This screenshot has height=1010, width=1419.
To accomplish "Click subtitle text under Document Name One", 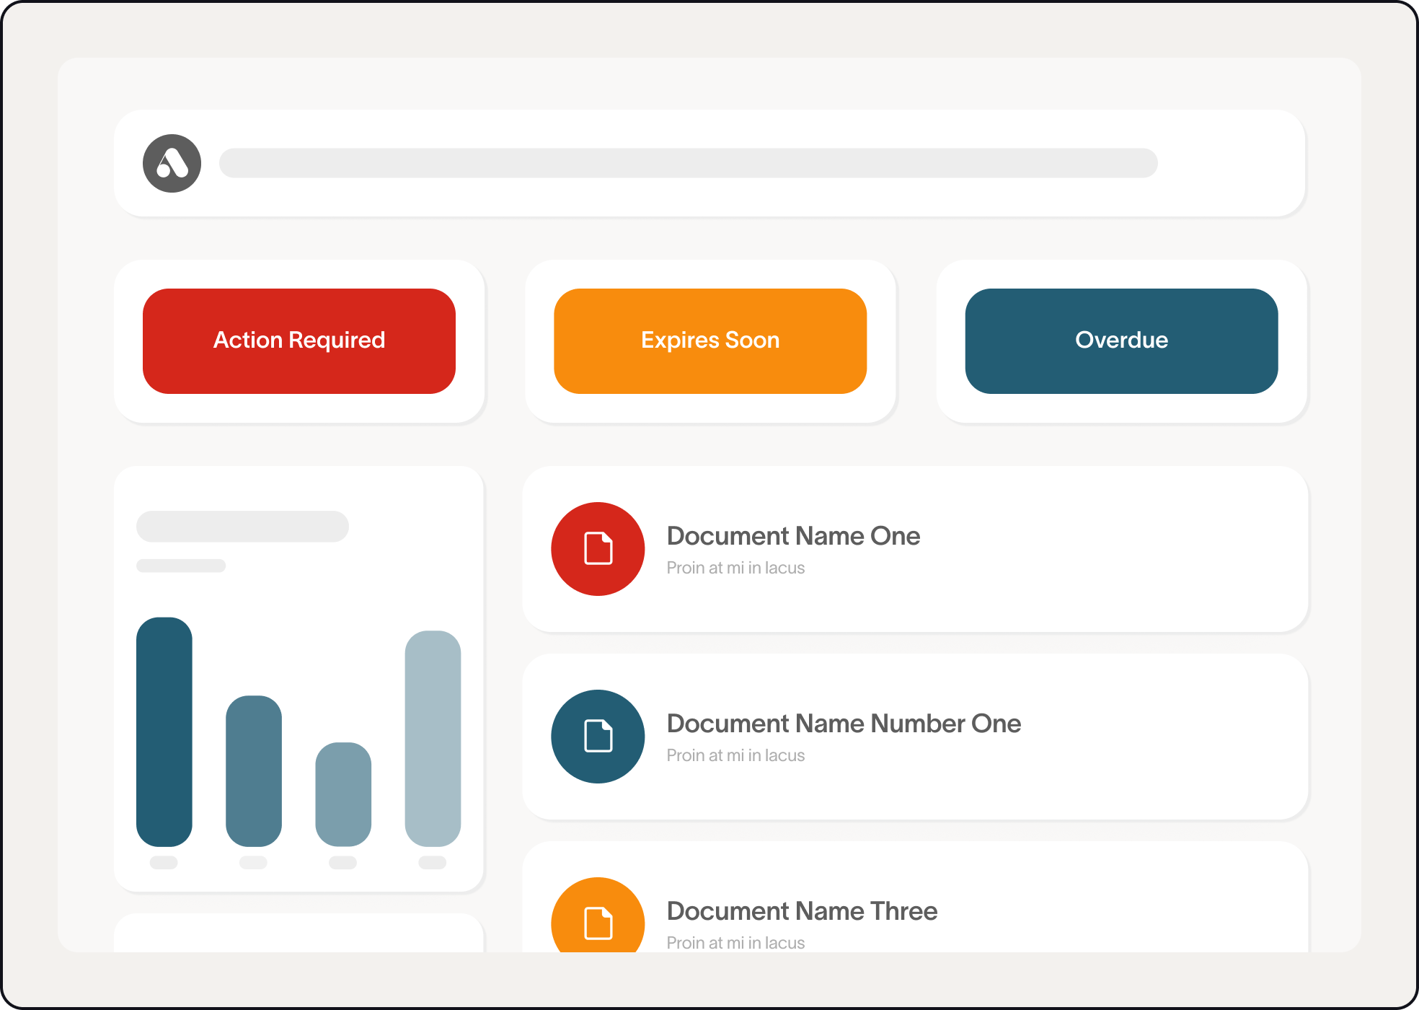I will (735, 568).
